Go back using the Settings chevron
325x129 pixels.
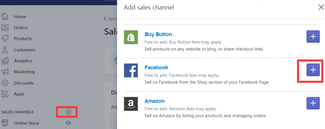(105, 19)
